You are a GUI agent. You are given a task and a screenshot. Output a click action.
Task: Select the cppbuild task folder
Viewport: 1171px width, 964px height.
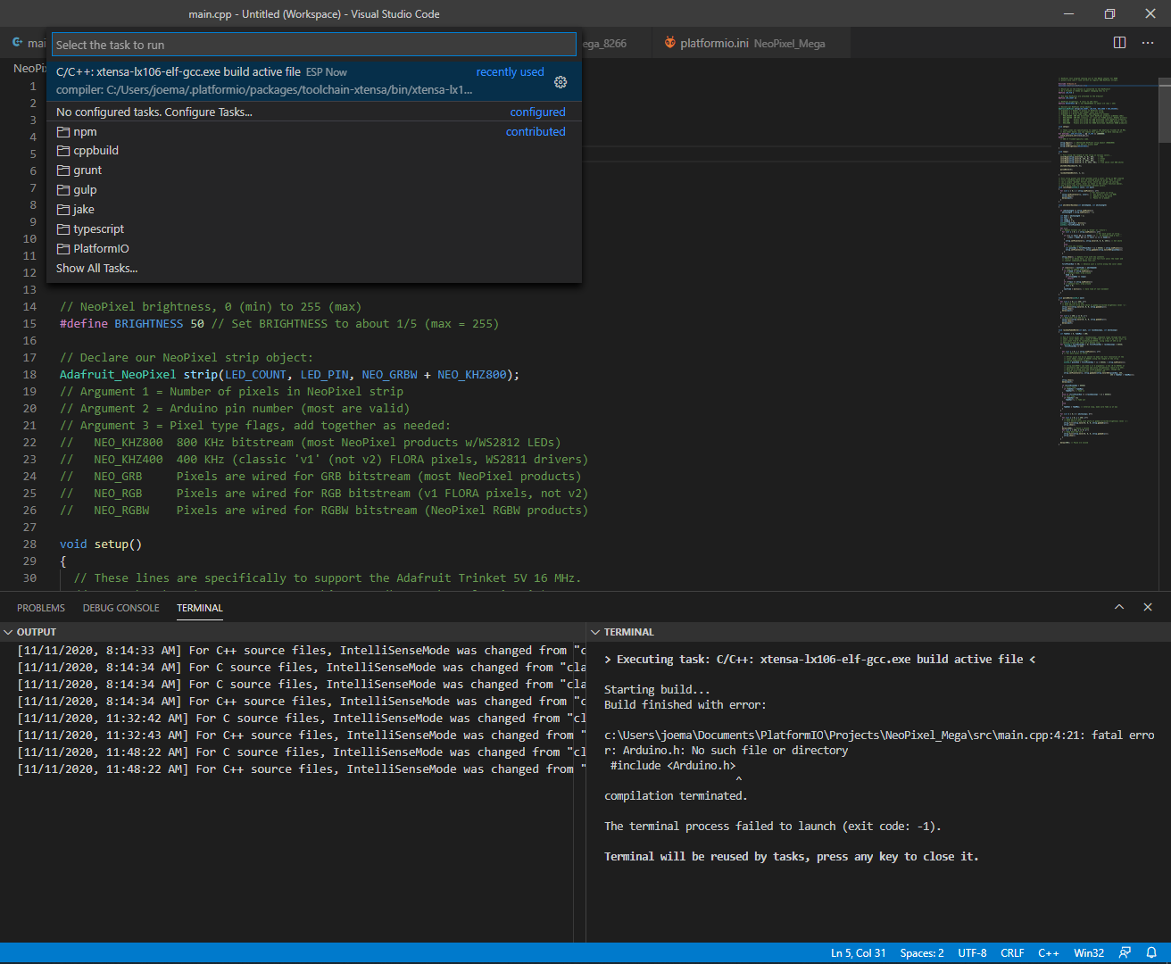click(x=314, y=151)
